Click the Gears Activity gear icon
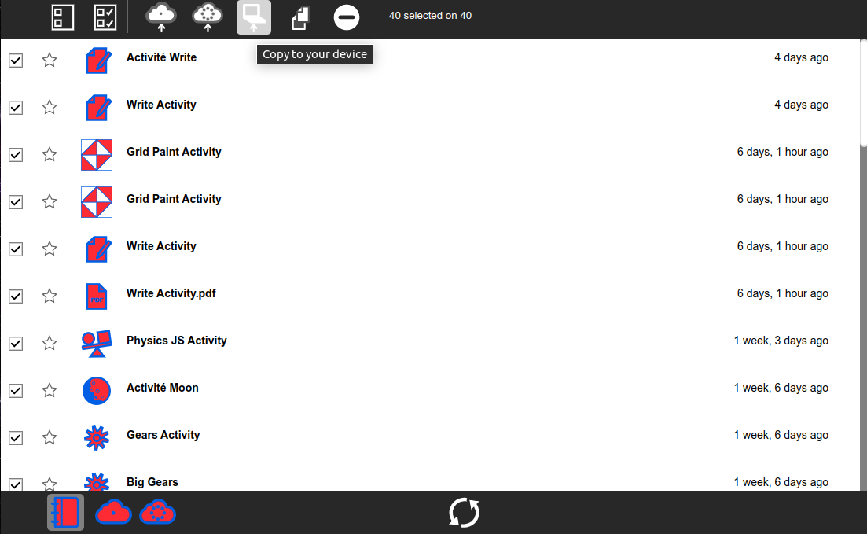 tap(97, 438)
